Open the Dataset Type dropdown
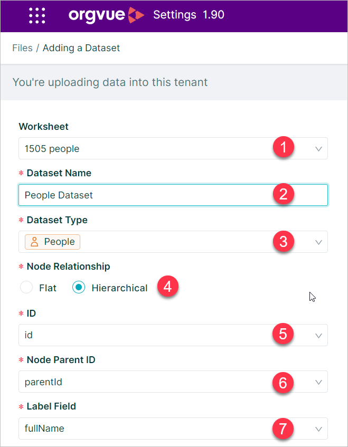Screen dimensions: 348x447 click(x=318, y=242)
